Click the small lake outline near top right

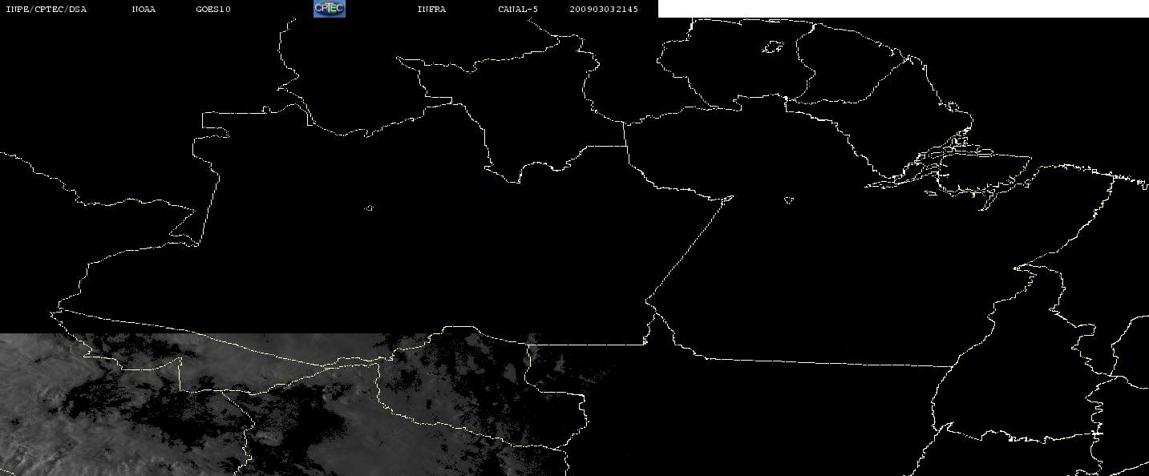[x=772, y=48]
